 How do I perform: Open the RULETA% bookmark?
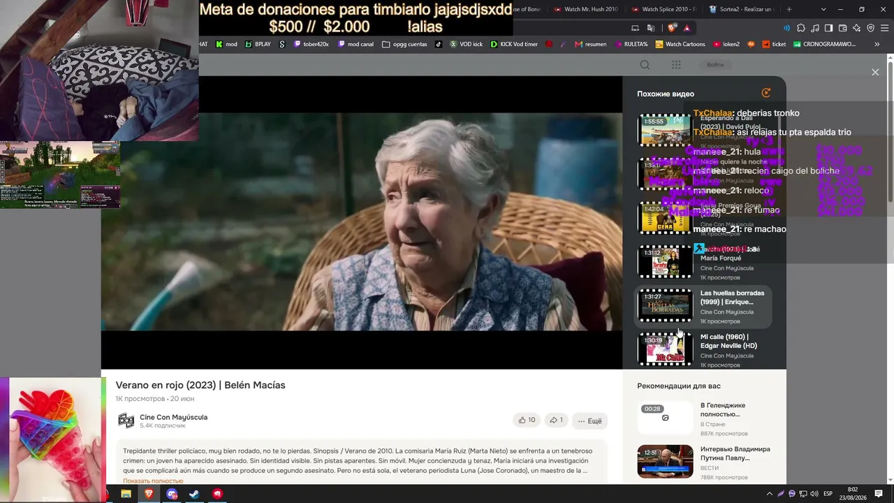(631, 44)
